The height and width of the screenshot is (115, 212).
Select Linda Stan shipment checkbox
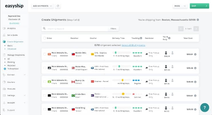(45, 95)
